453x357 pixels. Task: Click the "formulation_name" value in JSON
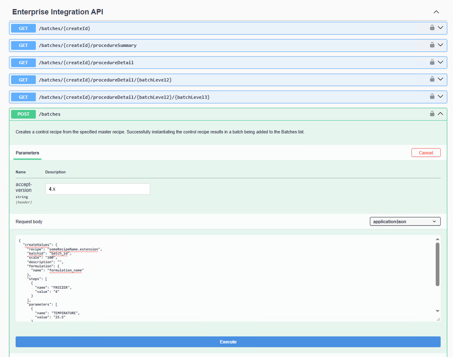[65, 270]
